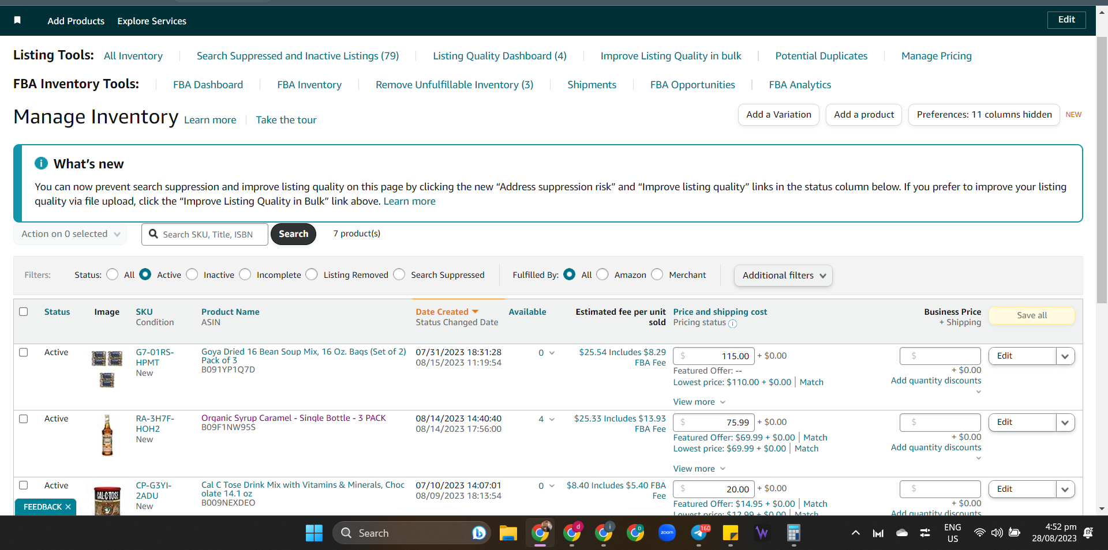
Task: Expand View more for Goya Bean Soup pricing
Action: pos(699,402)
